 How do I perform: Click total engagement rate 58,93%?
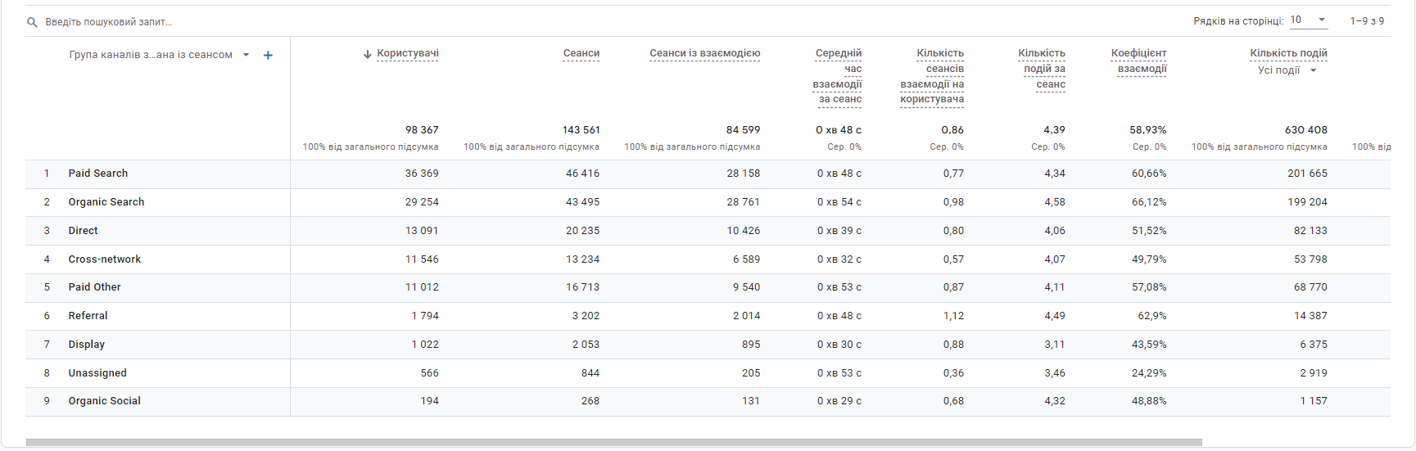[x=1148, y=130]
